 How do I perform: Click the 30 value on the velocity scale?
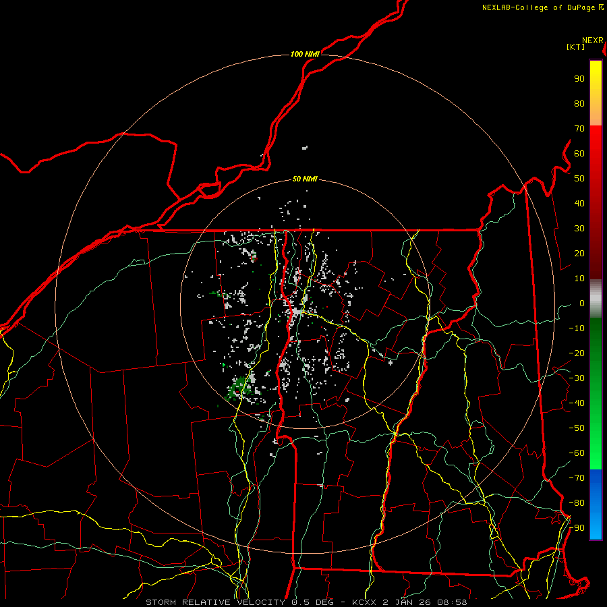coord(579,229)
